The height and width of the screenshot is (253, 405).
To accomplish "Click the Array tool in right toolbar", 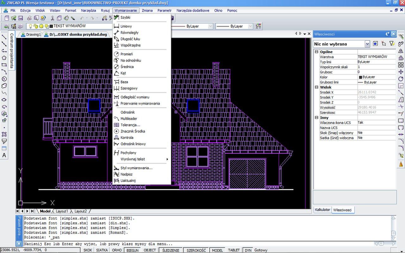I will [x=401, y=65].
